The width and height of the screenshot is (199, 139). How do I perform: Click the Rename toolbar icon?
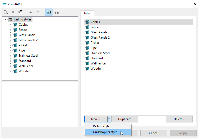[x=20, y=12]
